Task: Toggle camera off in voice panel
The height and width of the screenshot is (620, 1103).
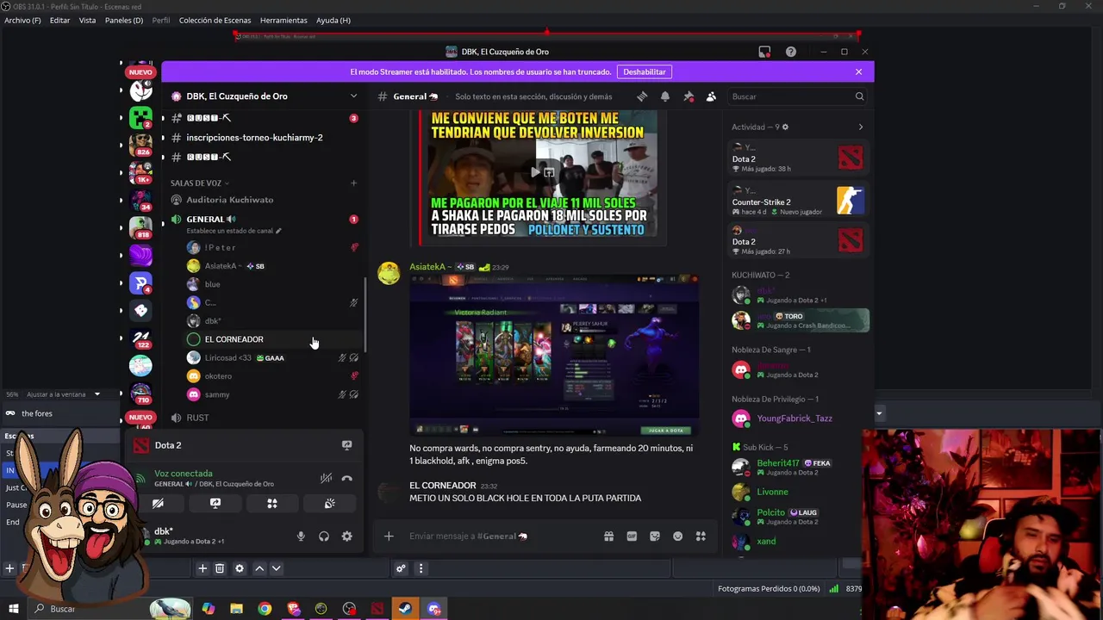Action: [159, 504]
